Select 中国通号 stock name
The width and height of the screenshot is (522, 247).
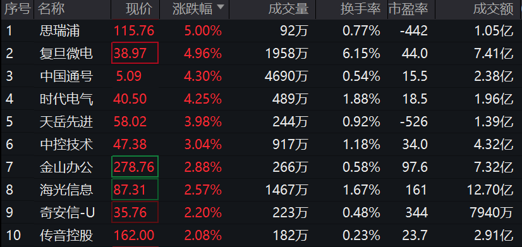[66, 76]
